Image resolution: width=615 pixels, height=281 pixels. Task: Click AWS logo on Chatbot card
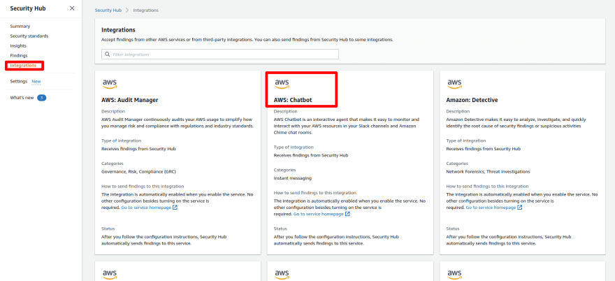coord(282,84)
